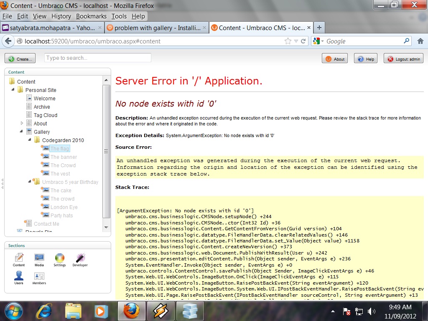Collapse the Umbraco 5 year Birthday folder
This screenshot has width=428, height=321.
click(30, 181)
